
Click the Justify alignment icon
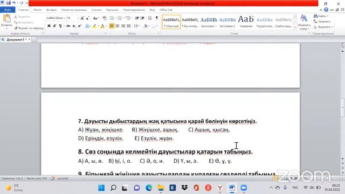(129, 26)
